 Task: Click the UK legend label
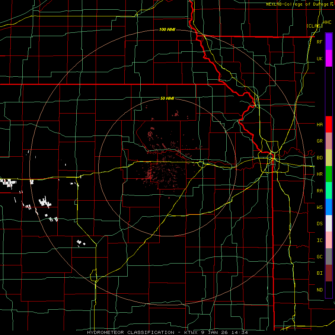(319, 58)
